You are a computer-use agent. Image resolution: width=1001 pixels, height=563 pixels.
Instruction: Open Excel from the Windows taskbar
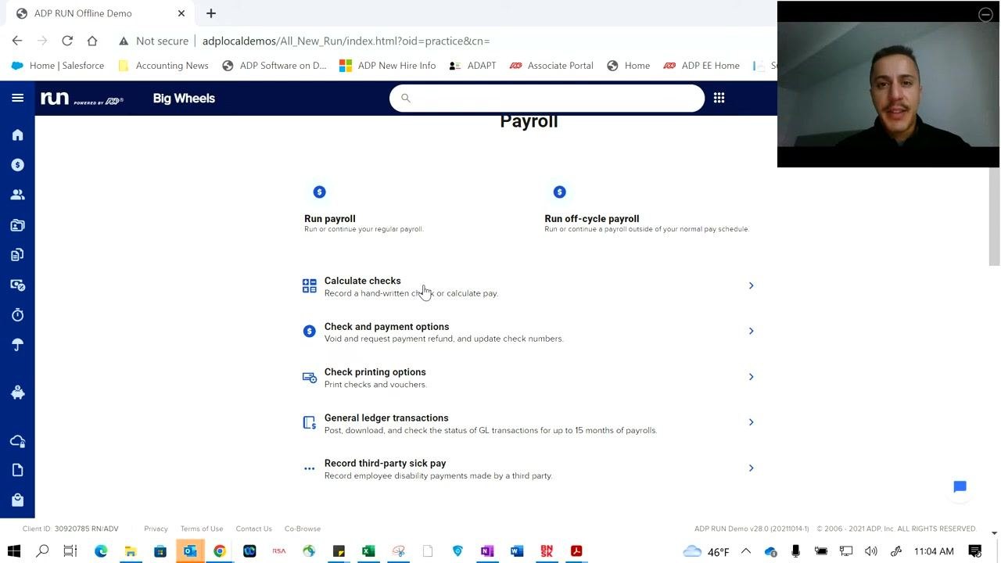[x=368, y=551]
